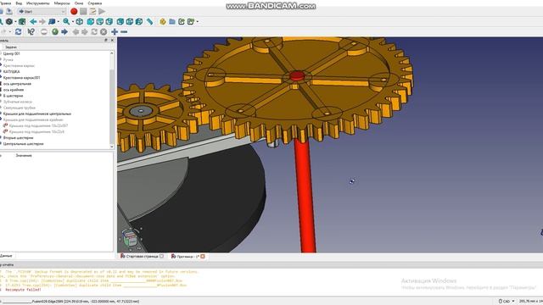The image size is (543, 305).
Task: Set the right view icon
Action: [109, 21]
